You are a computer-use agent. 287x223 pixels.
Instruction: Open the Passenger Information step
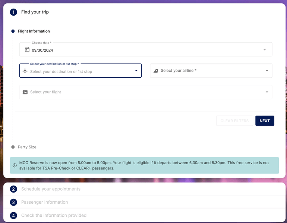click(44, 203)
